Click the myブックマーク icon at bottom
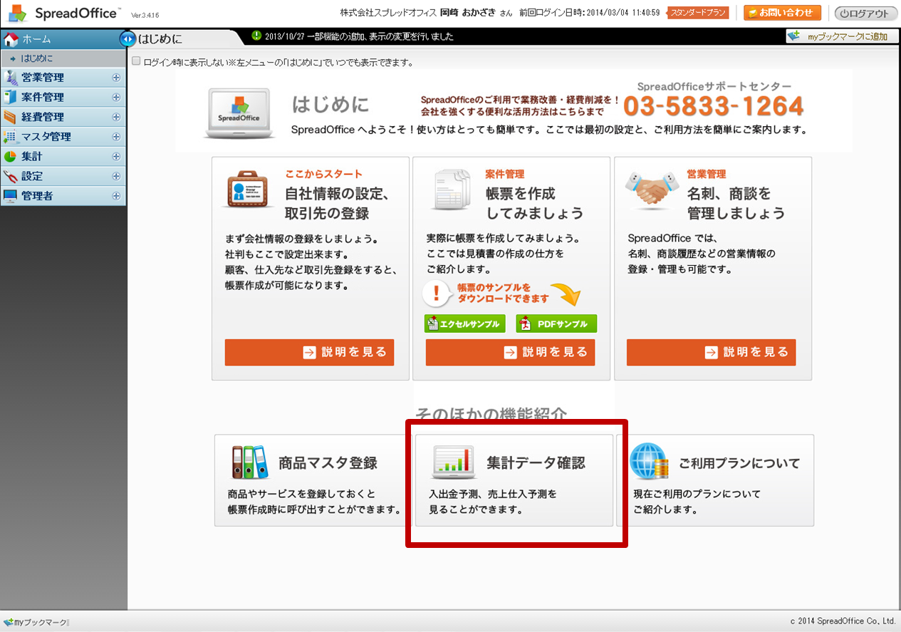Screen dimensions: 901x632 tap(9, 623)
